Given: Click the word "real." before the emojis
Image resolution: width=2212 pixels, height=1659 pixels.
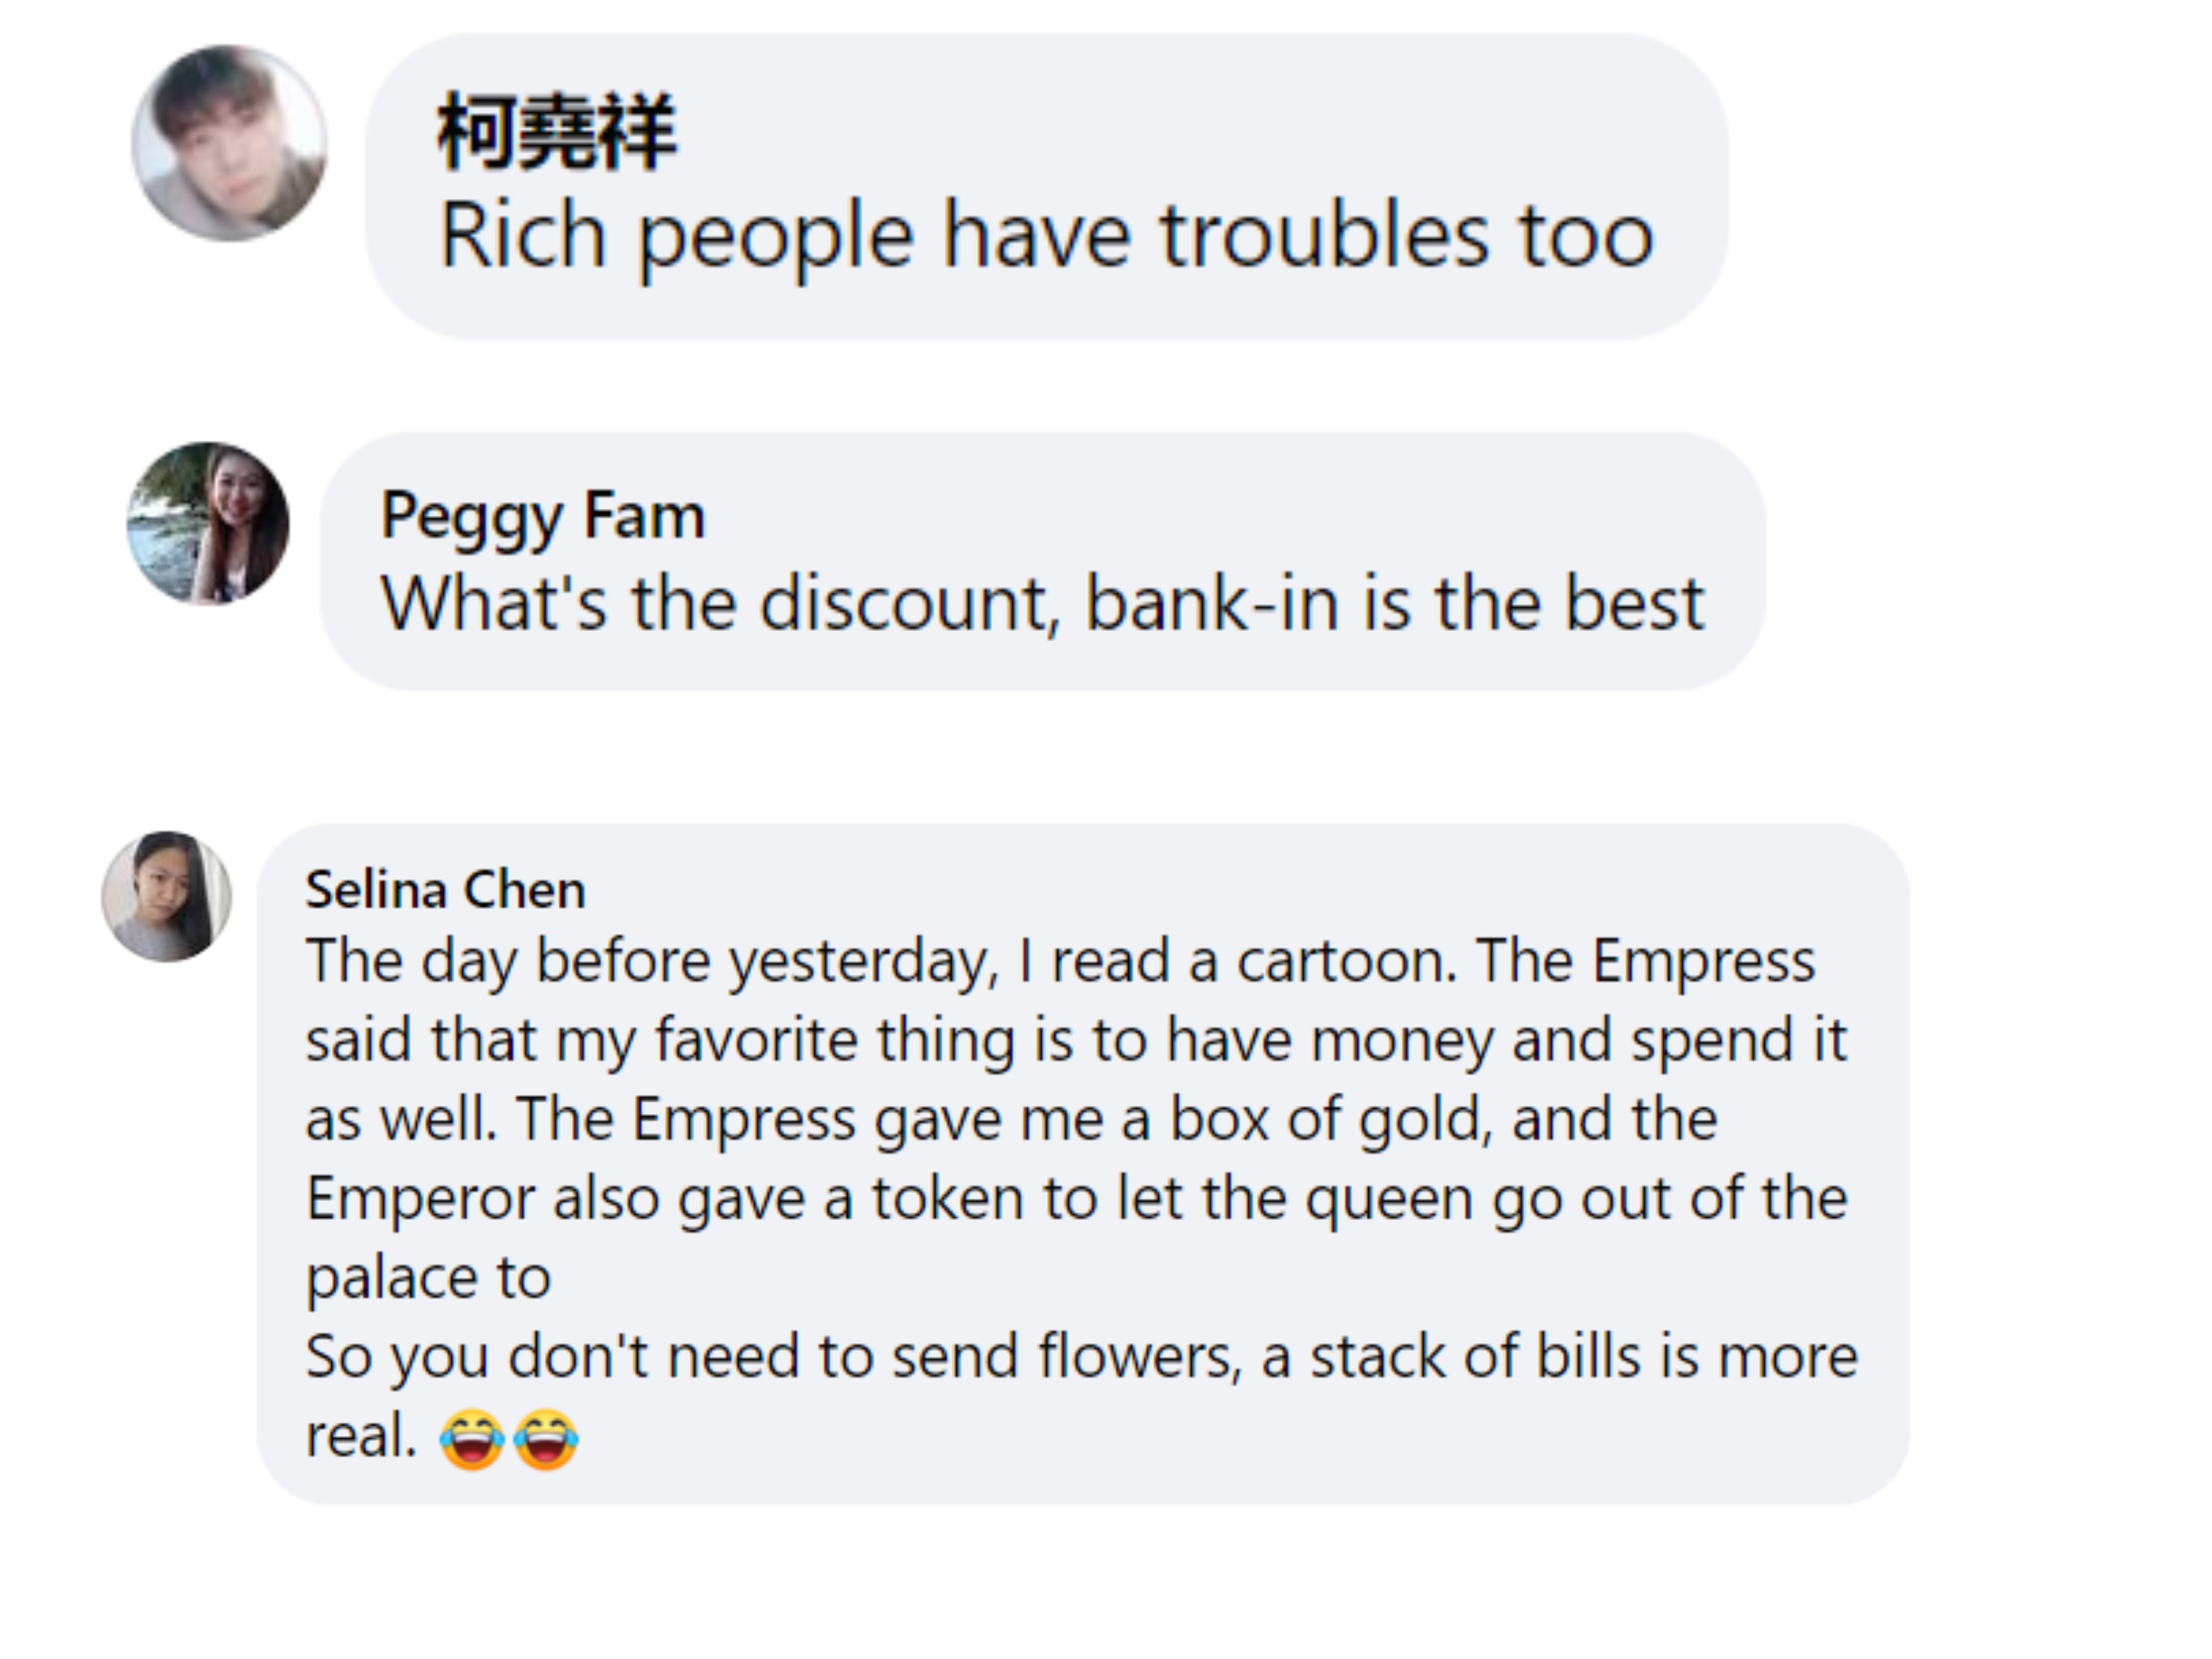Looking at the screenshot, I should [x=360, y=1437].
